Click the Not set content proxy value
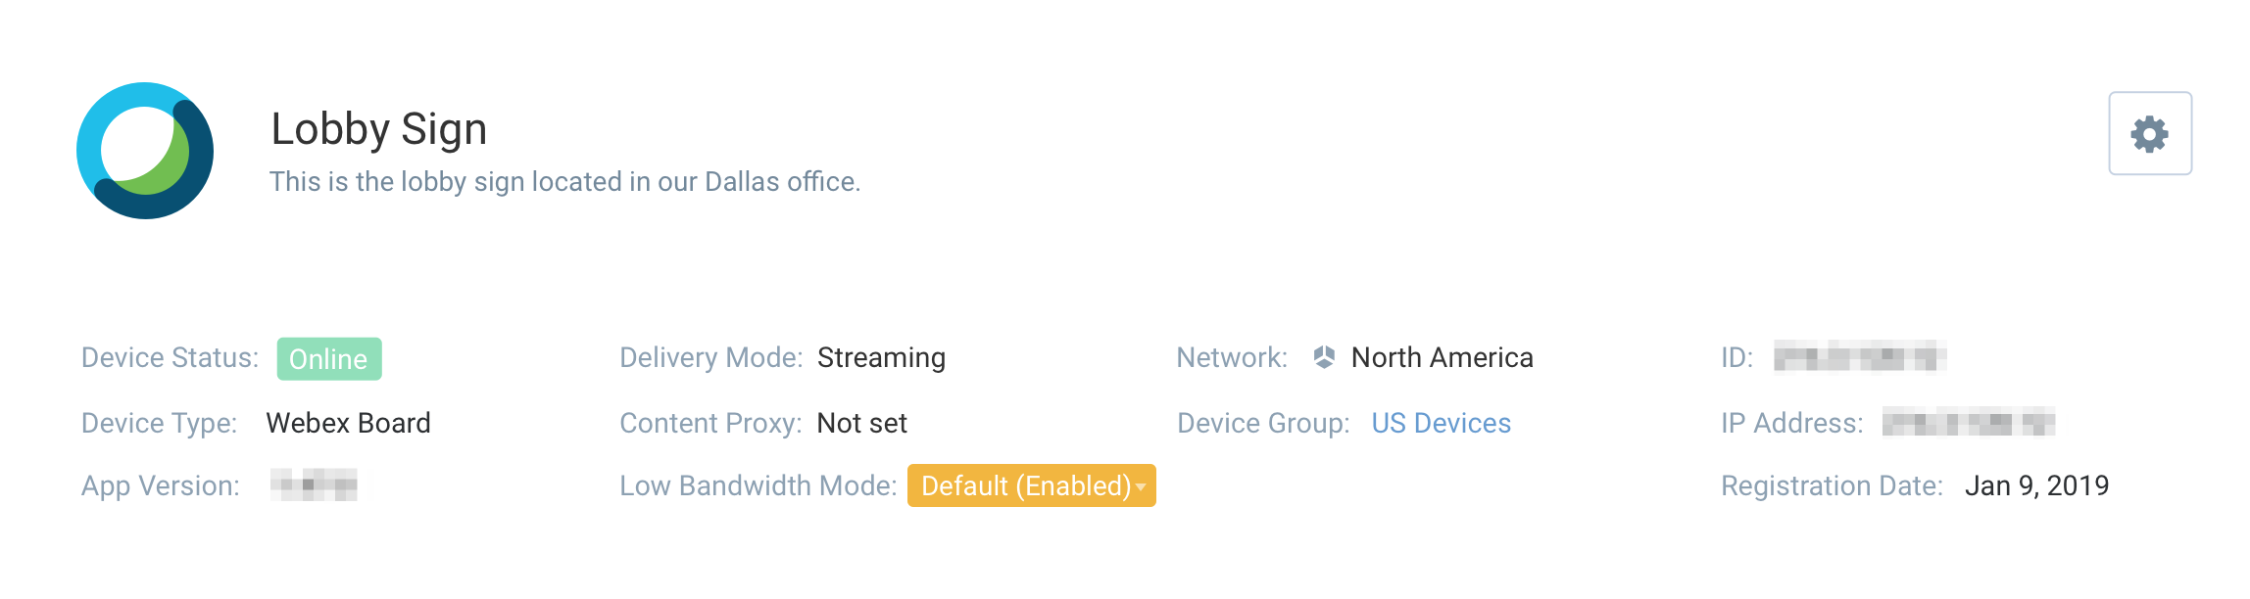2250x599 pixels. click(x=862, y=423)
